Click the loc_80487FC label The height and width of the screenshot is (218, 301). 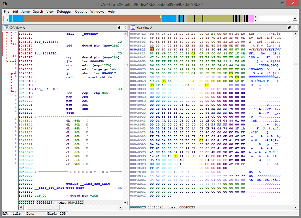pos(46,54)
